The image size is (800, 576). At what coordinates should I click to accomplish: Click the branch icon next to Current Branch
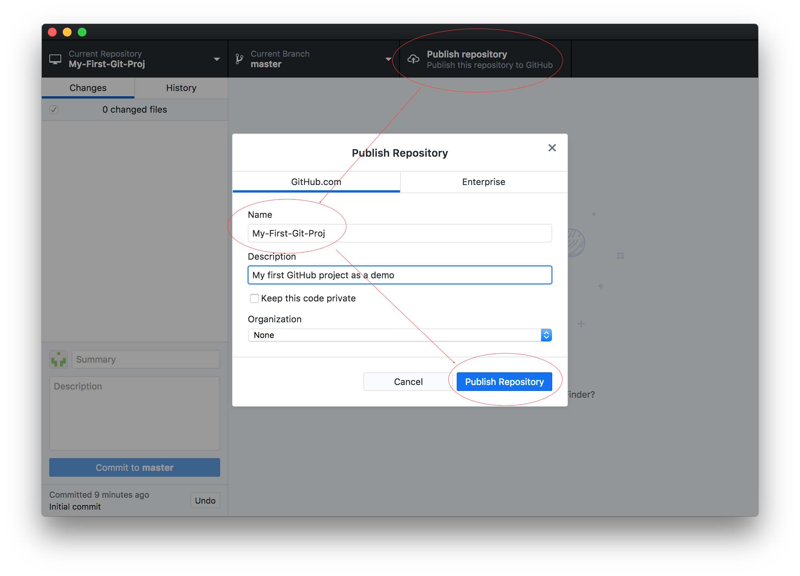point(239,59)
